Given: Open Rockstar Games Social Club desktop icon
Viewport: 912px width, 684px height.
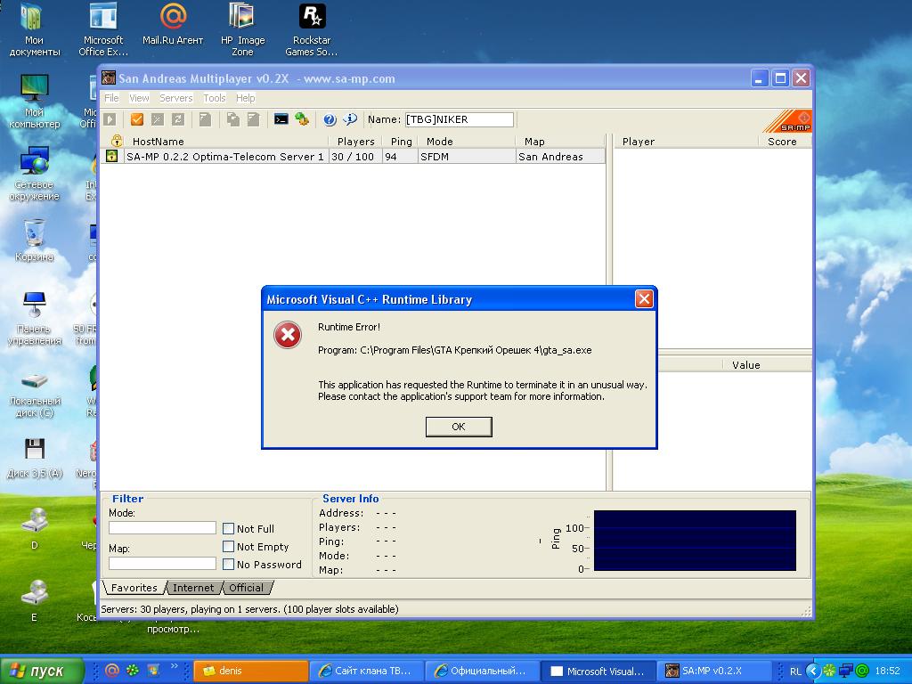Looking at the screenshot, I should tap(312, 30).
